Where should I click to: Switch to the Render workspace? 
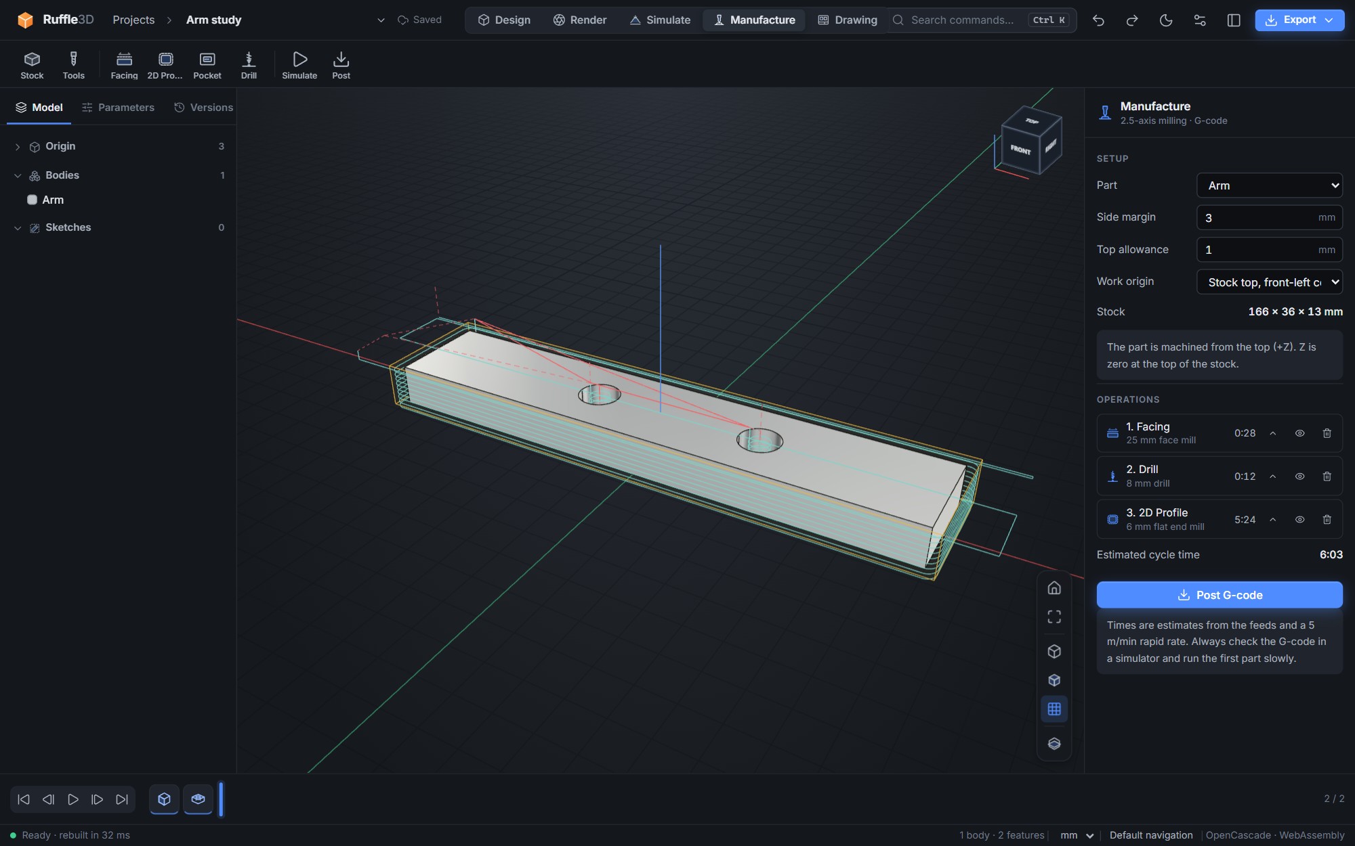click(x=580, y=20)
